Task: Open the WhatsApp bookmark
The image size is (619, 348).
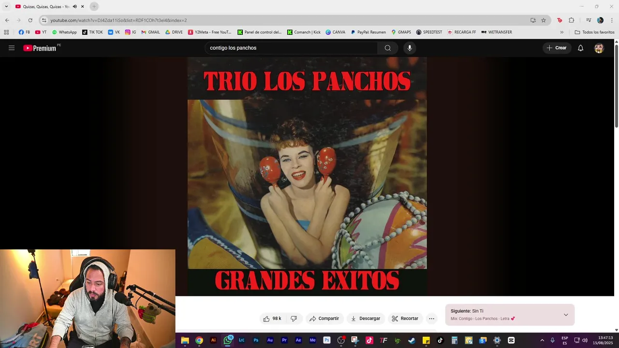Action: point(64,32)
